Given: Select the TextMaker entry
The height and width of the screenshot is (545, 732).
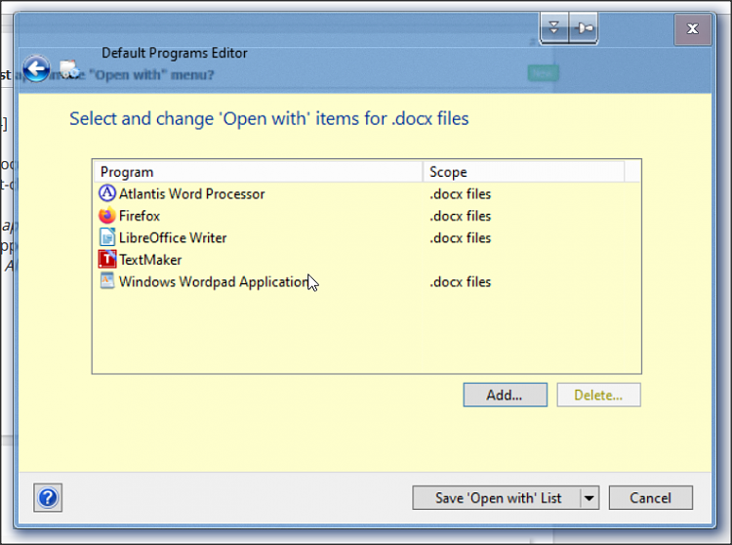Looking at the screenshot, I should 366,259.
